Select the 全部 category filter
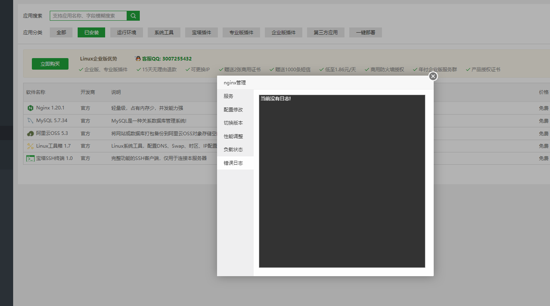 [61, 33]
